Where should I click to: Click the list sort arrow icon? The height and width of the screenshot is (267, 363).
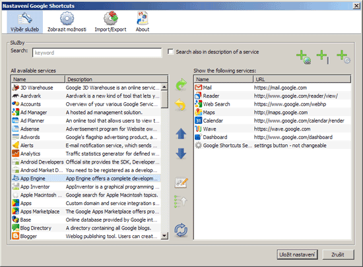(181, 201)
